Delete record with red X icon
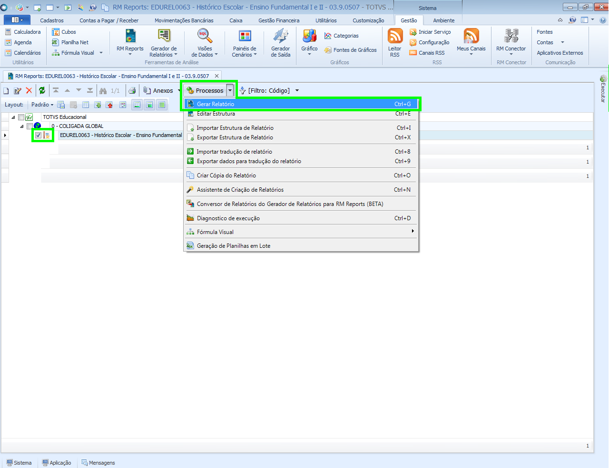The image size is (609, 468). coord(29,90)
